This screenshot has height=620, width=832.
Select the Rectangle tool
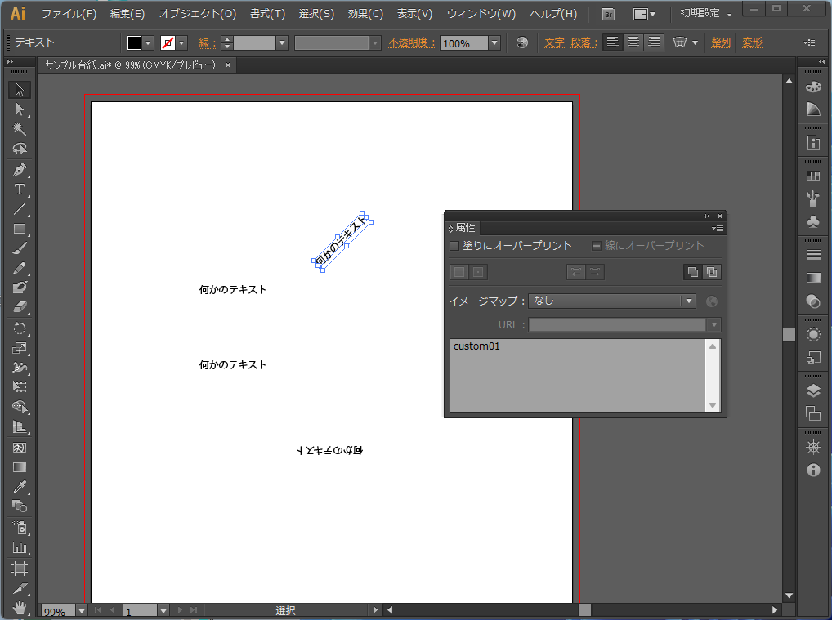[x=20, y=230]
